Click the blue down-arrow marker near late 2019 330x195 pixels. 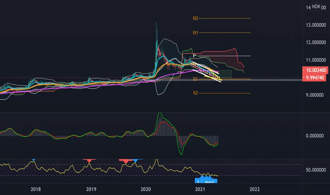(135, 161)
